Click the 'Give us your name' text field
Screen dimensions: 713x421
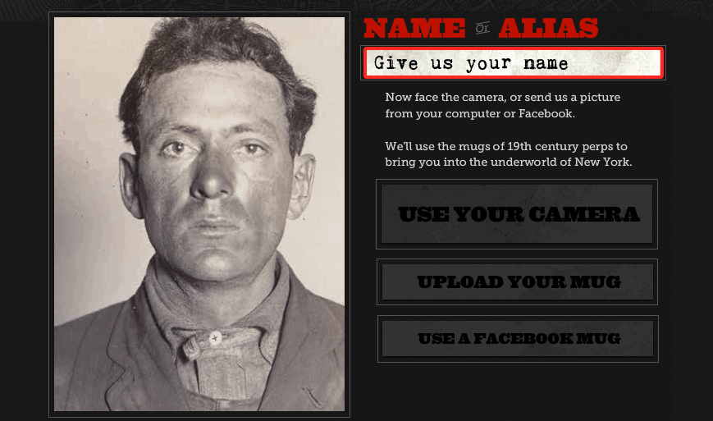coord(513,62)
